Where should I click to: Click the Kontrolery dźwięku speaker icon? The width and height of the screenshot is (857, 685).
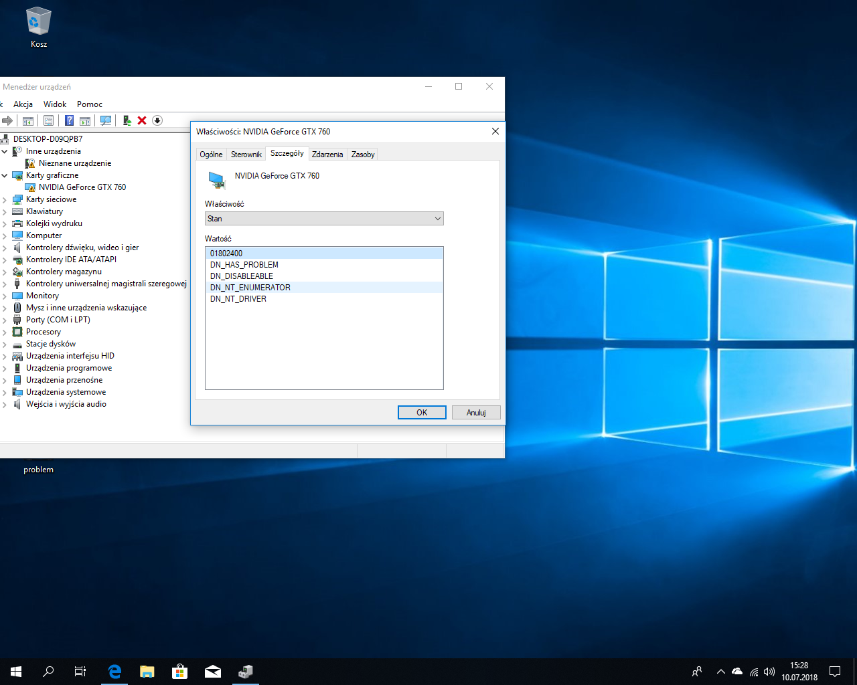[17, 248]
